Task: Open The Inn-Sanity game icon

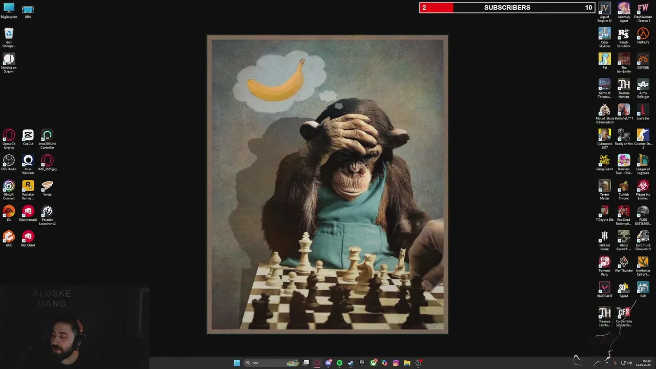Action: pos(624,63)
